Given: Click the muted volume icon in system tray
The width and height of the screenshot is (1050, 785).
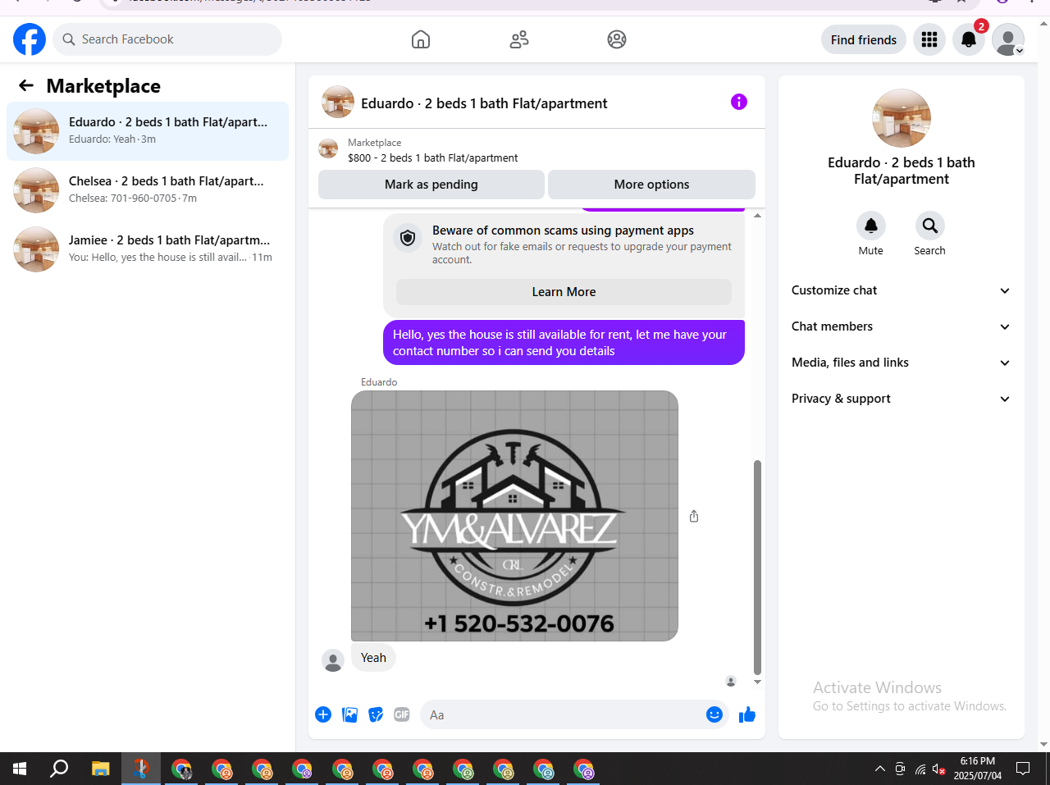Looking at the screenshot, I should coord(939,769).
